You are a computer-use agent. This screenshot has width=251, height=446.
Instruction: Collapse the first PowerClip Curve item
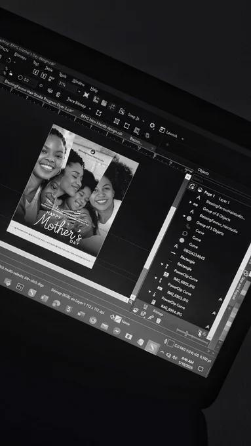click(163, 264)
